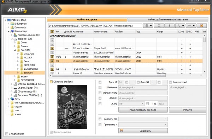Sort by Название column header

click(83, 32)
